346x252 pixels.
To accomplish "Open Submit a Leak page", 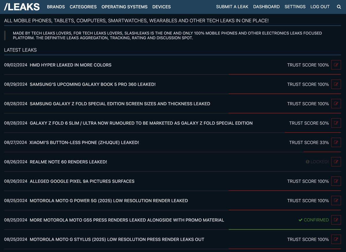I will click(x=232, y=7).
